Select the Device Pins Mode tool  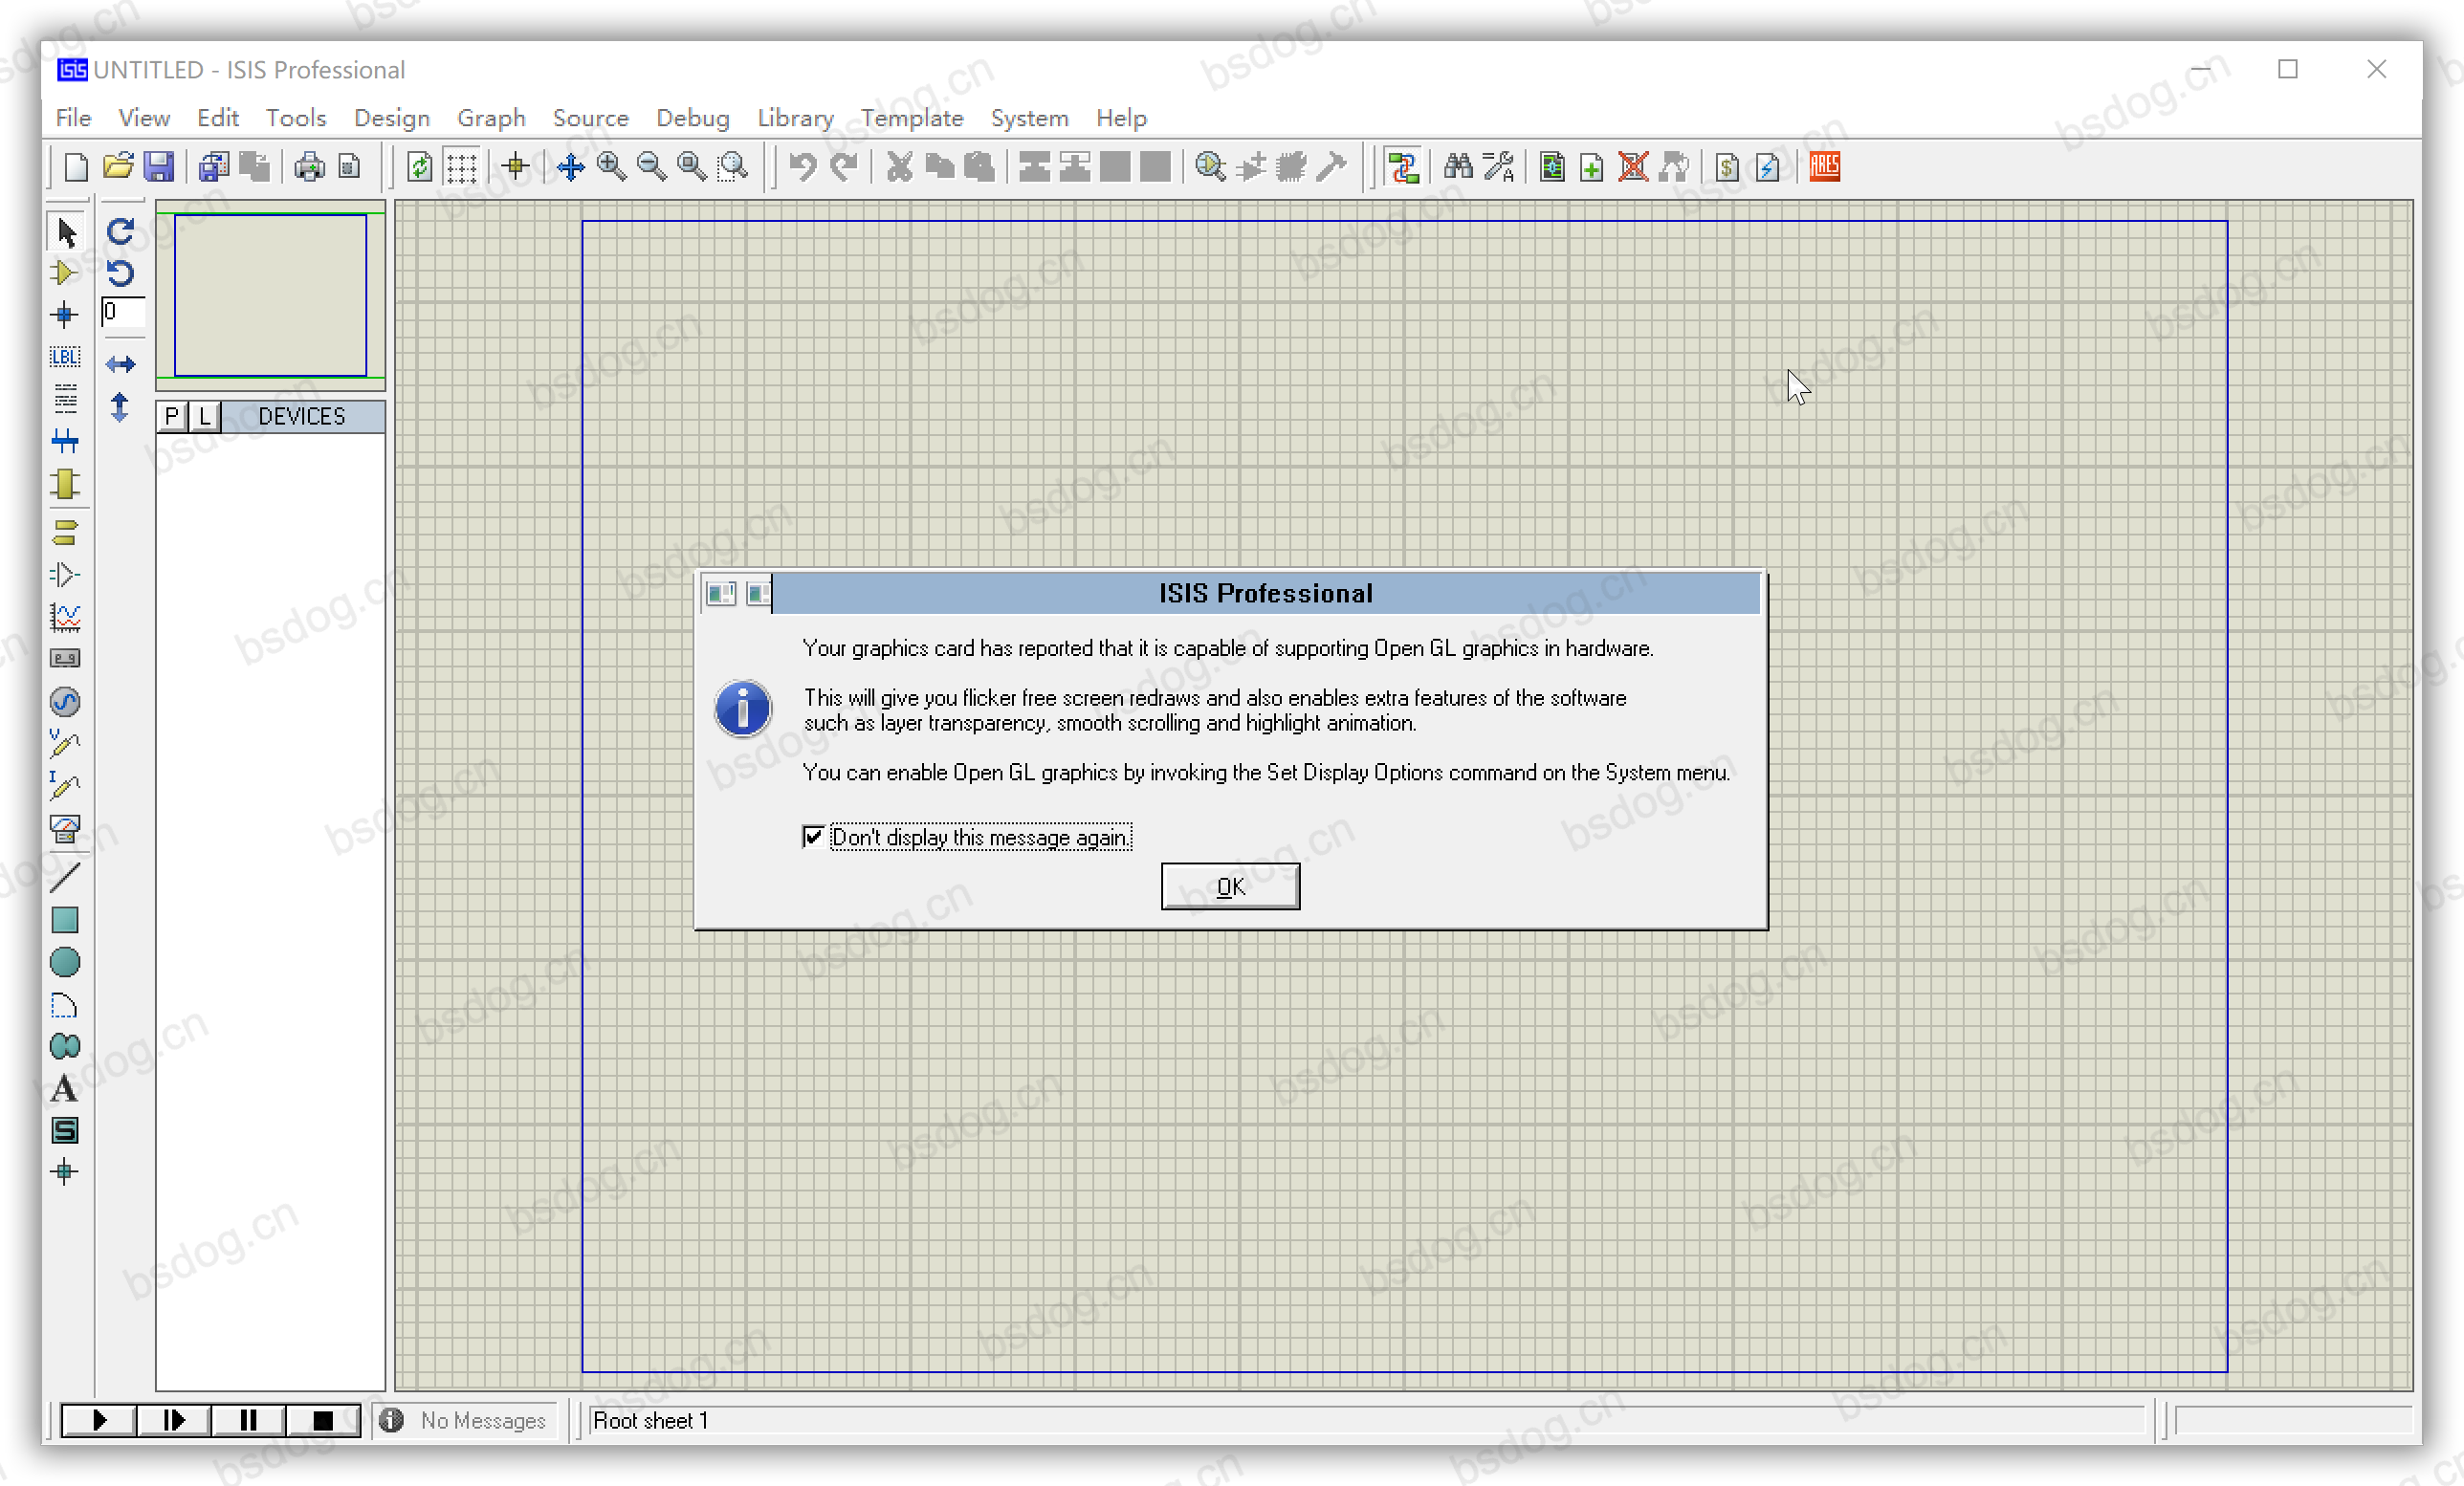[65, 575]
